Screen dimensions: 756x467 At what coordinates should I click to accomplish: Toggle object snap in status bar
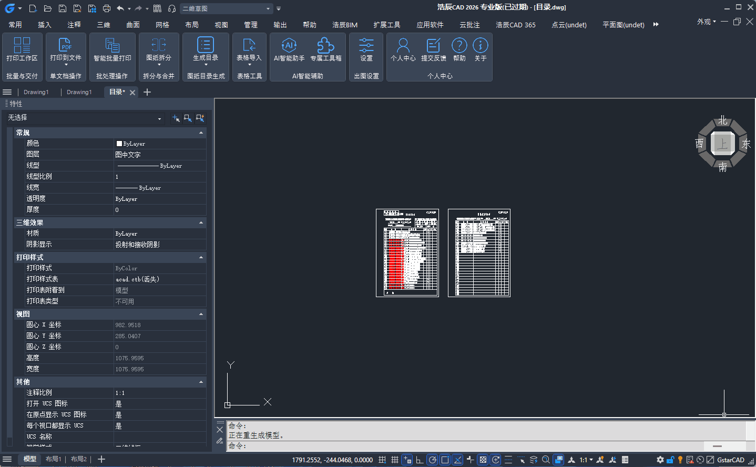tap(445, 460)
